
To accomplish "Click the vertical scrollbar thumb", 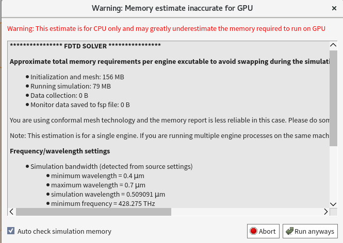I will (x=334, y=98).
